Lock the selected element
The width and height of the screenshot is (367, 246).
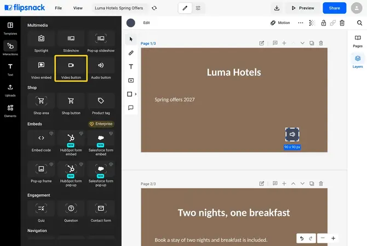tap(324, 22)
